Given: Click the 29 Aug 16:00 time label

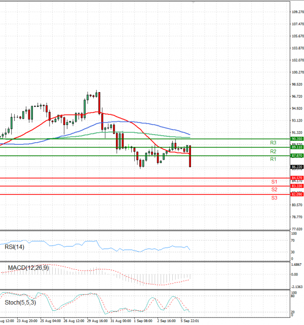Looking at the screenshot, I should click(x=97, y=321).
